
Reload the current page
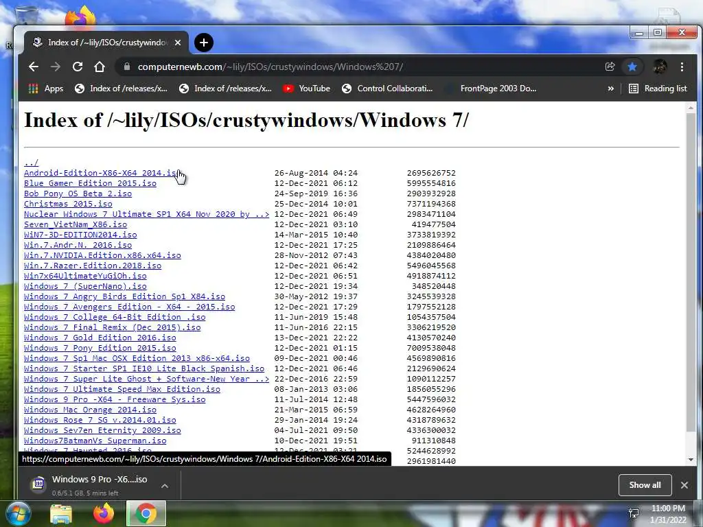(78, 67)
